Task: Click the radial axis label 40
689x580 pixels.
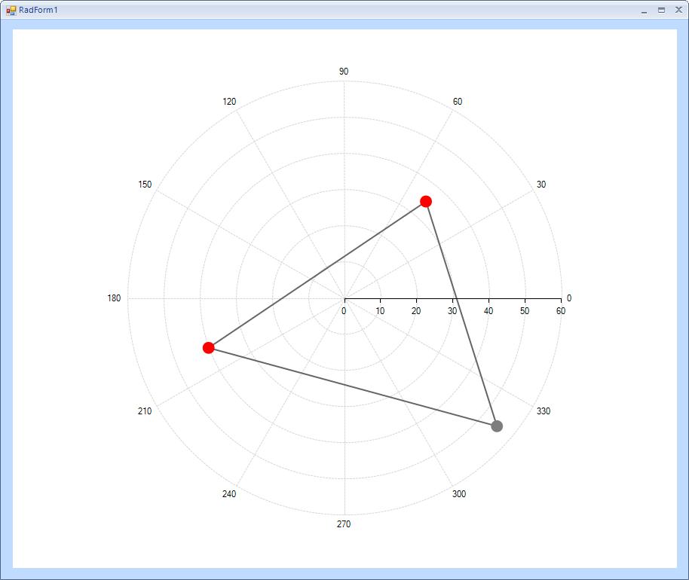Action: pos(488,311)
